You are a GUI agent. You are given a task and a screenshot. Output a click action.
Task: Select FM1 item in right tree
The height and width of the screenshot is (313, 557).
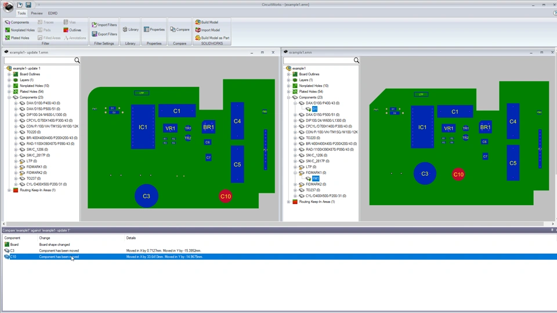(x=316, y=179)
